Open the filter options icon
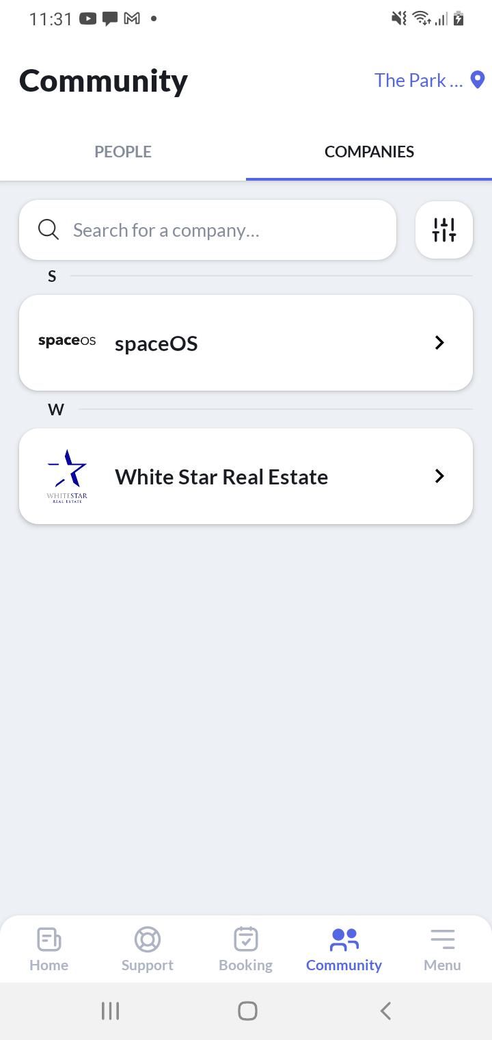The width and height of the screenshot is (492, 1040). (443, 230)
